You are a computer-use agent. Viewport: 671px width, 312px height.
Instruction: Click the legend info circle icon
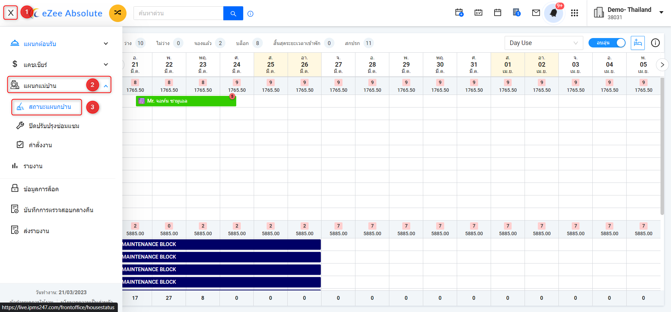coord(655,43)
